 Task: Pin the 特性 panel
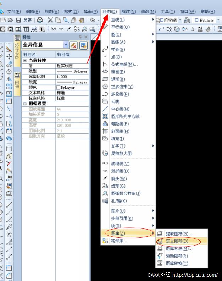tap(80, 37)
